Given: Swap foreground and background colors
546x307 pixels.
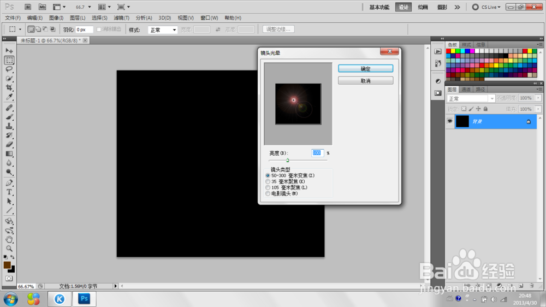Looking at the screenshot, I should click(x=13, y=257).
